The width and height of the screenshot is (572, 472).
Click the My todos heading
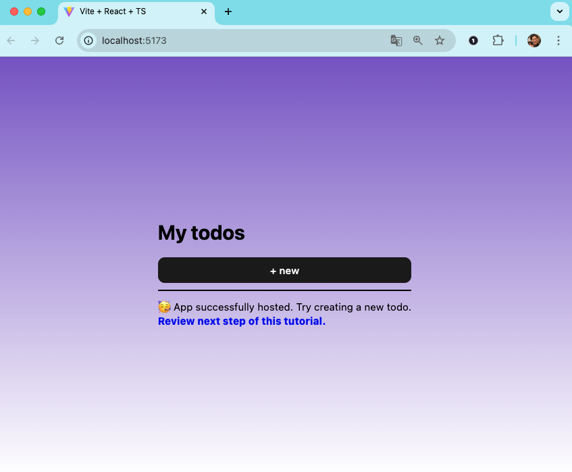[x=201, y=233]
